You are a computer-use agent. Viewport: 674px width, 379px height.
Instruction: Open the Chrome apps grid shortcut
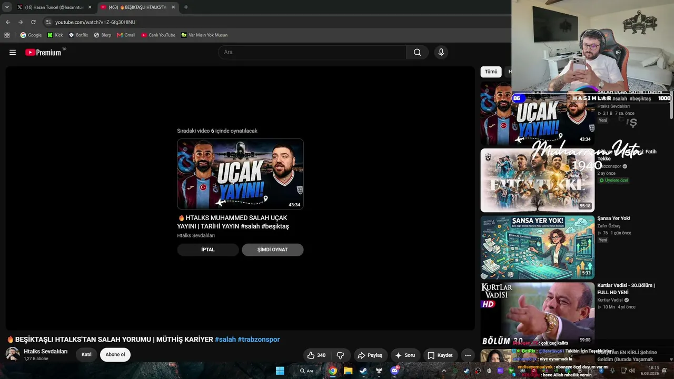click(7, 35)
